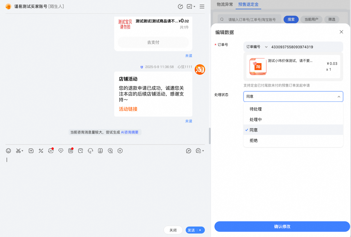
Task: Select 待处理 option in status list
Action: pos(256,109)
